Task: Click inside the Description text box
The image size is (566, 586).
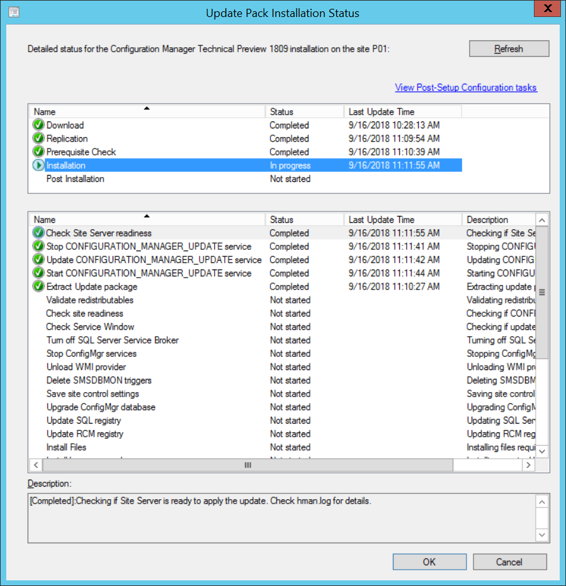Action: [x=282, y=518]
